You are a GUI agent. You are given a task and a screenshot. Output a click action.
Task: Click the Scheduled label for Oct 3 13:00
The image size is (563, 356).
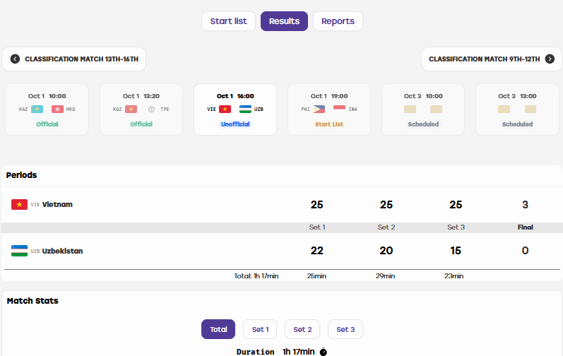pyautogui.click(x=517, y=124)
